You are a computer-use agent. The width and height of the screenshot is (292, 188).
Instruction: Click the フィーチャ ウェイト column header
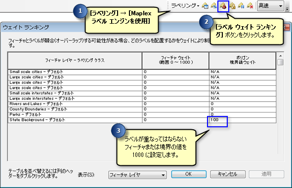click(x=175, y=61)
